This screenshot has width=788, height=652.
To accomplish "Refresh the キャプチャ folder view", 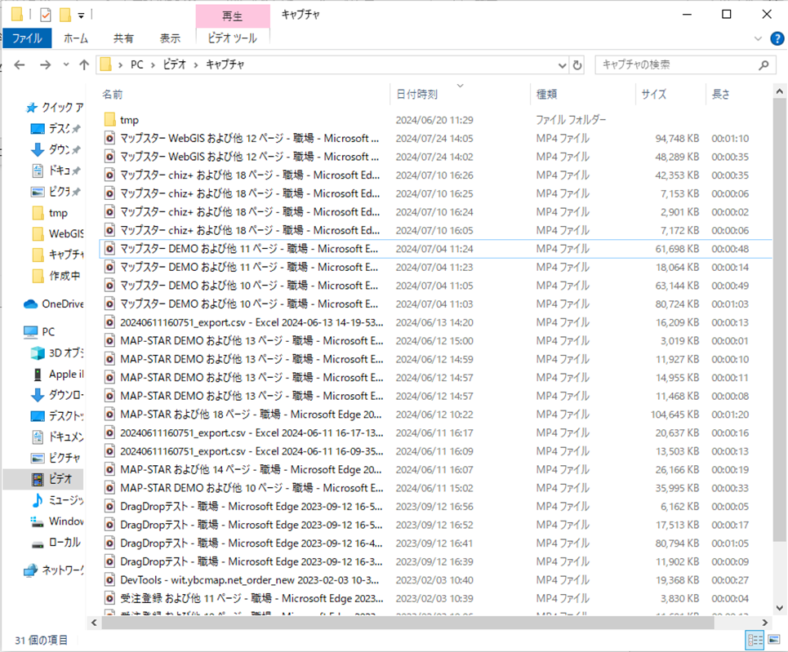I will point(577,64).
